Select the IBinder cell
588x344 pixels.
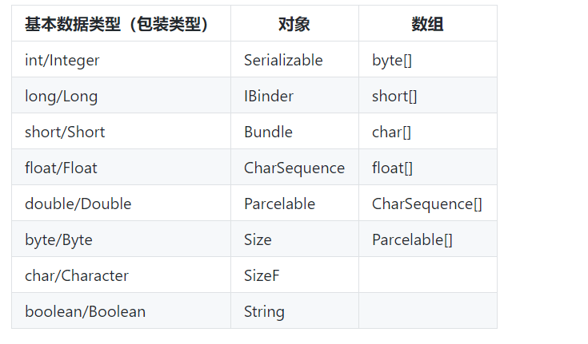click(x=269, y=96)
